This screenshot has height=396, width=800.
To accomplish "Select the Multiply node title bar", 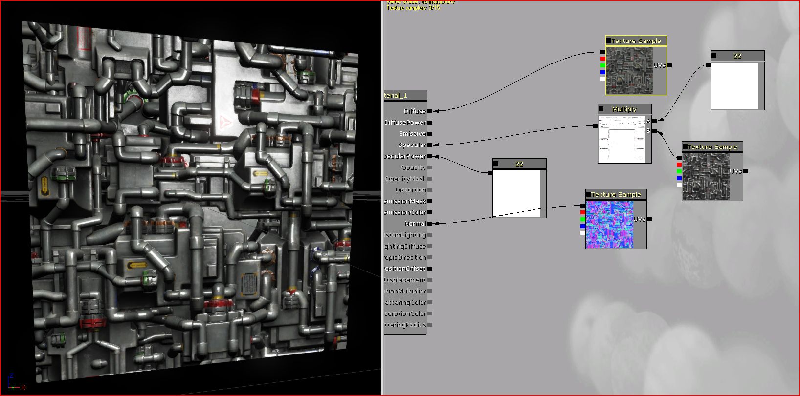I will pos(624,109).
